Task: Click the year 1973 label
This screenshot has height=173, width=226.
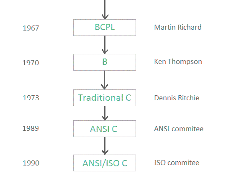Action: click(x=31, y=98)
